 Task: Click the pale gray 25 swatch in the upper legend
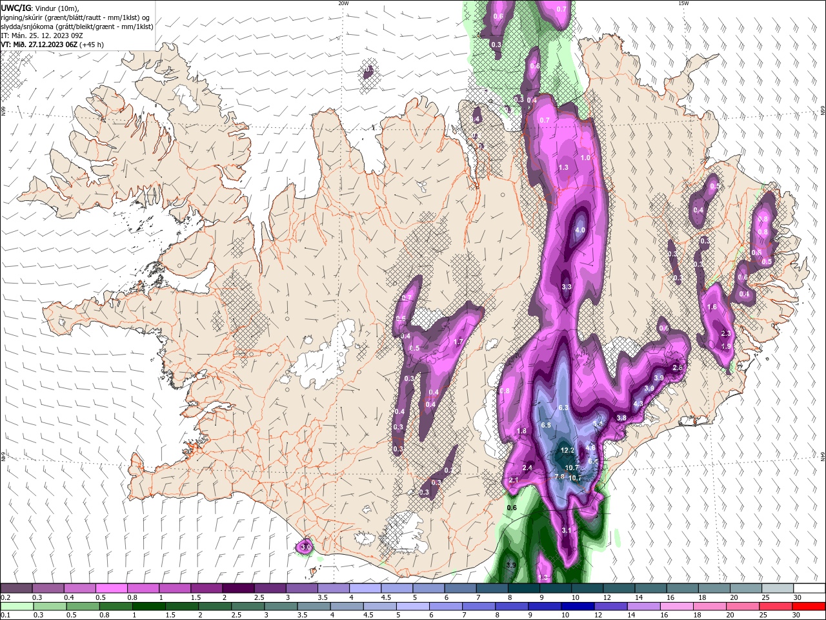[778, 588]
